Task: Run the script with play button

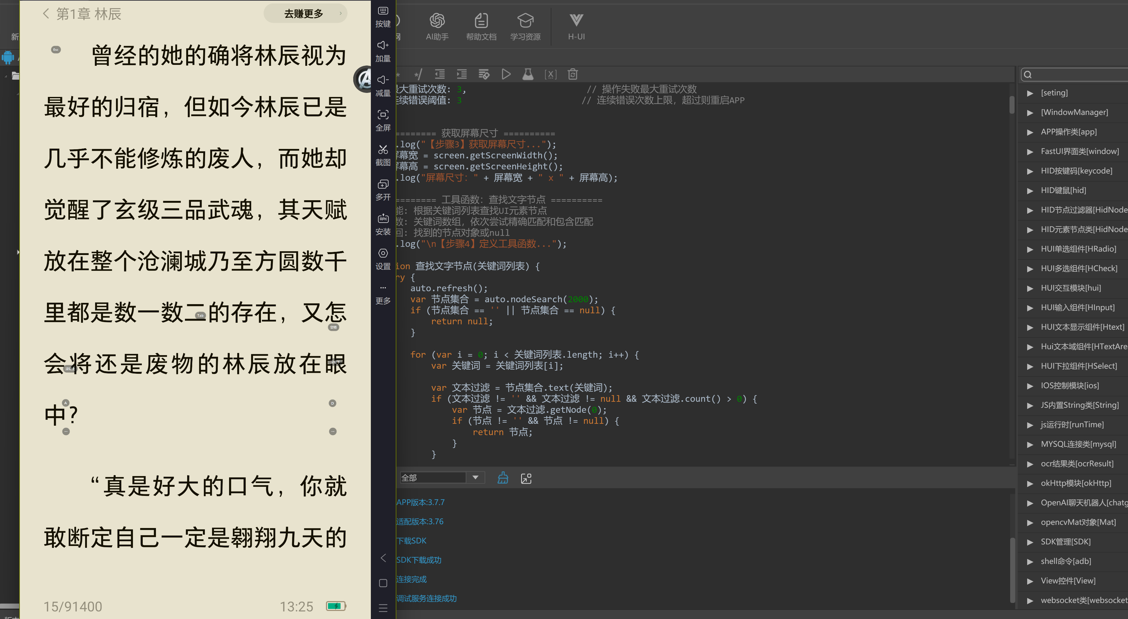Action: point(506,74)
